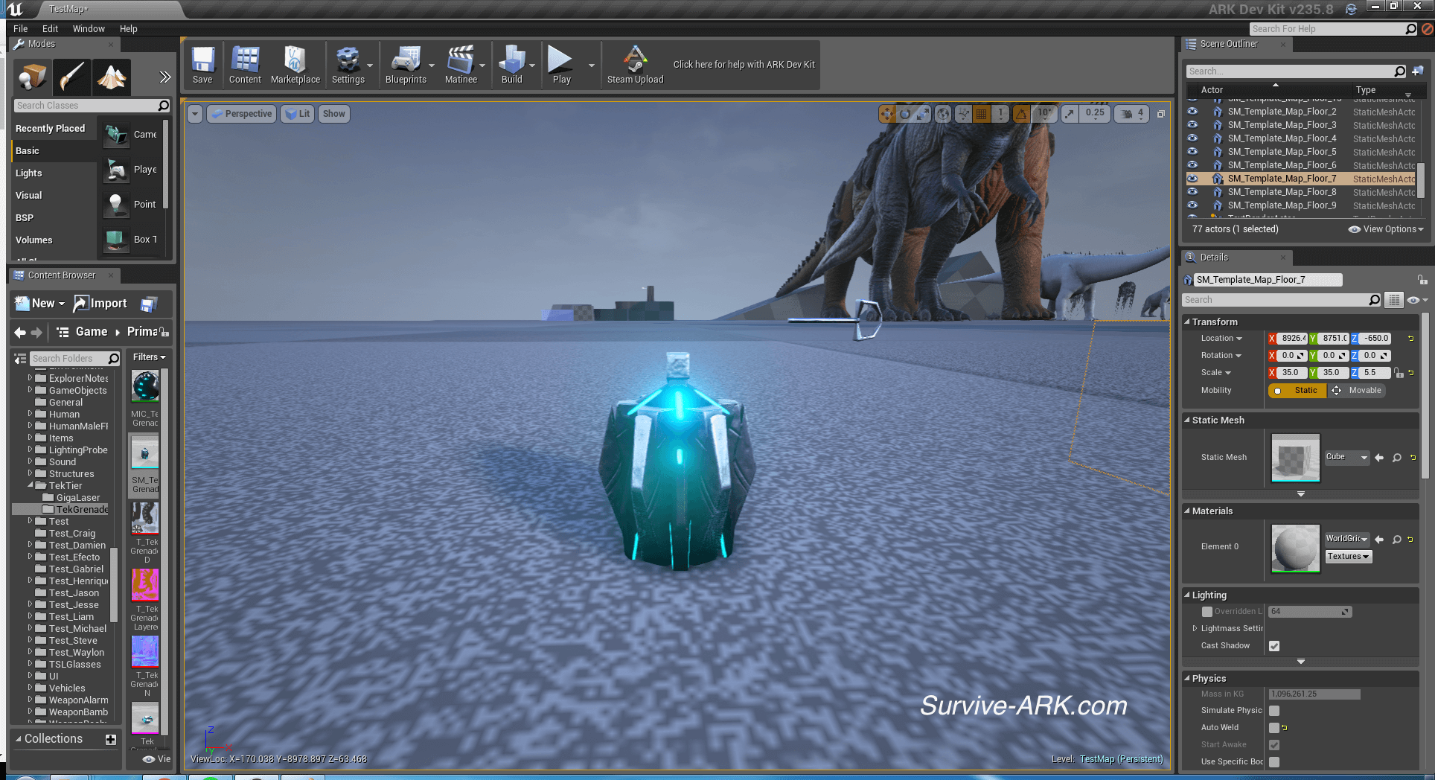The height and width of the screenshot is (780, 1435).
Task: Toggle the Cast Shadow checkbox
Action: coord(1274,646)
